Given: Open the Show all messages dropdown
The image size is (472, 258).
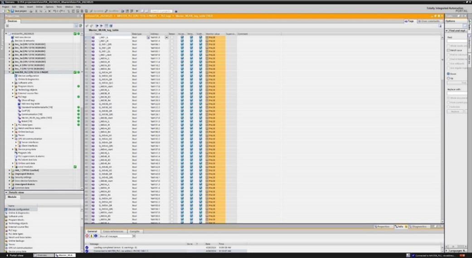Looking at the screenshot, I should click(134, 236).
